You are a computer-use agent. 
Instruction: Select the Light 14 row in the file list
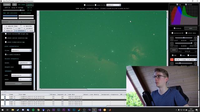[63, 103]
